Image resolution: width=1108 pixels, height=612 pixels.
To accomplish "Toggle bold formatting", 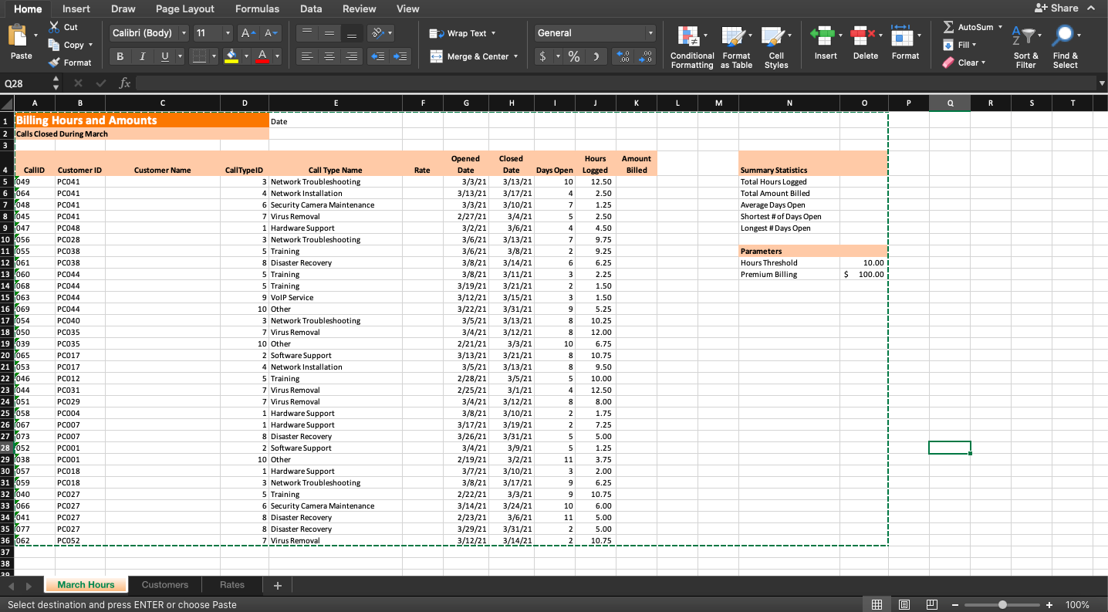I will 120,56.
